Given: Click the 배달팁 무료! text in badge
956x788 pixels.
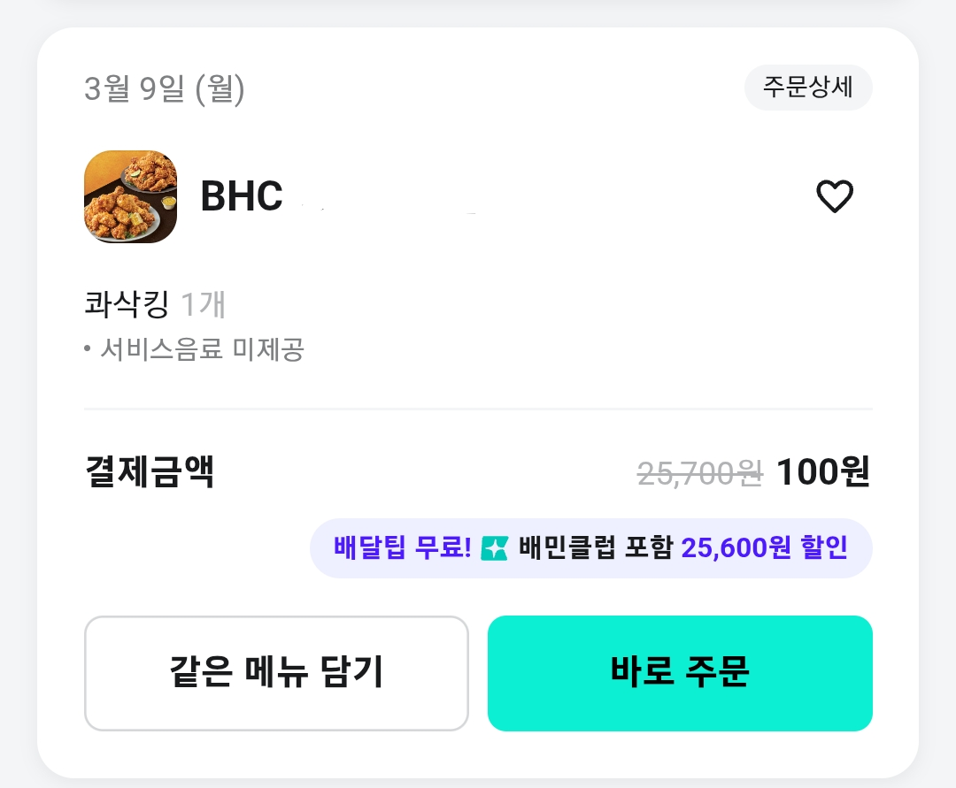Looking at the screenshot, I should pos(403,547).
